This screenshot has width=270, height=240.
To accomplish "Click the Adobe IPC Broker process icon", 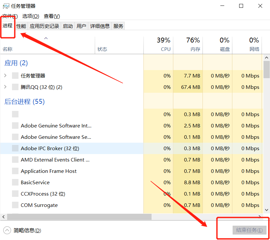I will point(15,148).
